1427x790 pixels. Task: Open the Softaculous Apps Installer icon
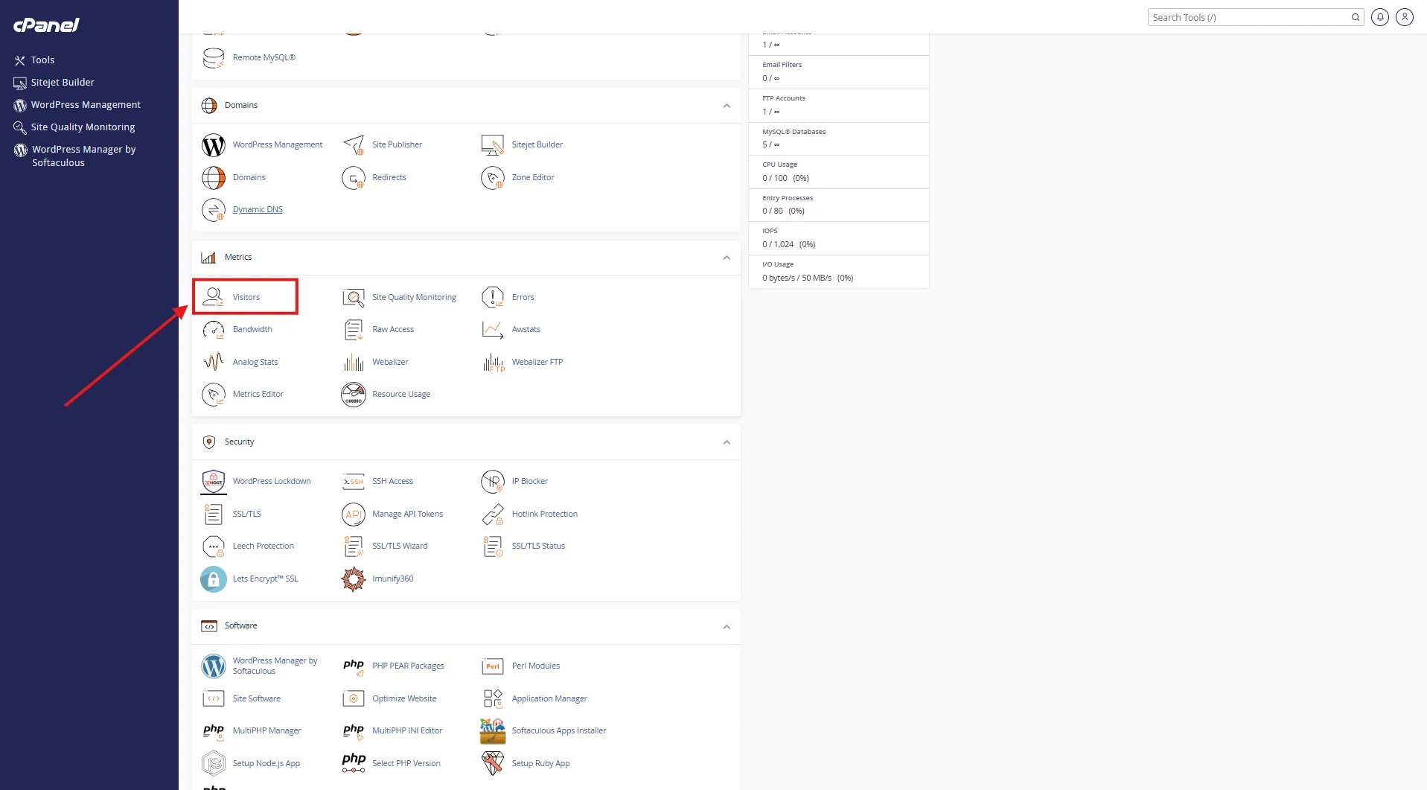pos(493,730)
